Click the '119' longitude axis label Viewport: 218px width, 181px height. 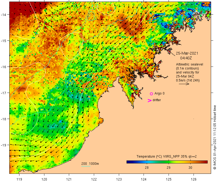point(19,179)
